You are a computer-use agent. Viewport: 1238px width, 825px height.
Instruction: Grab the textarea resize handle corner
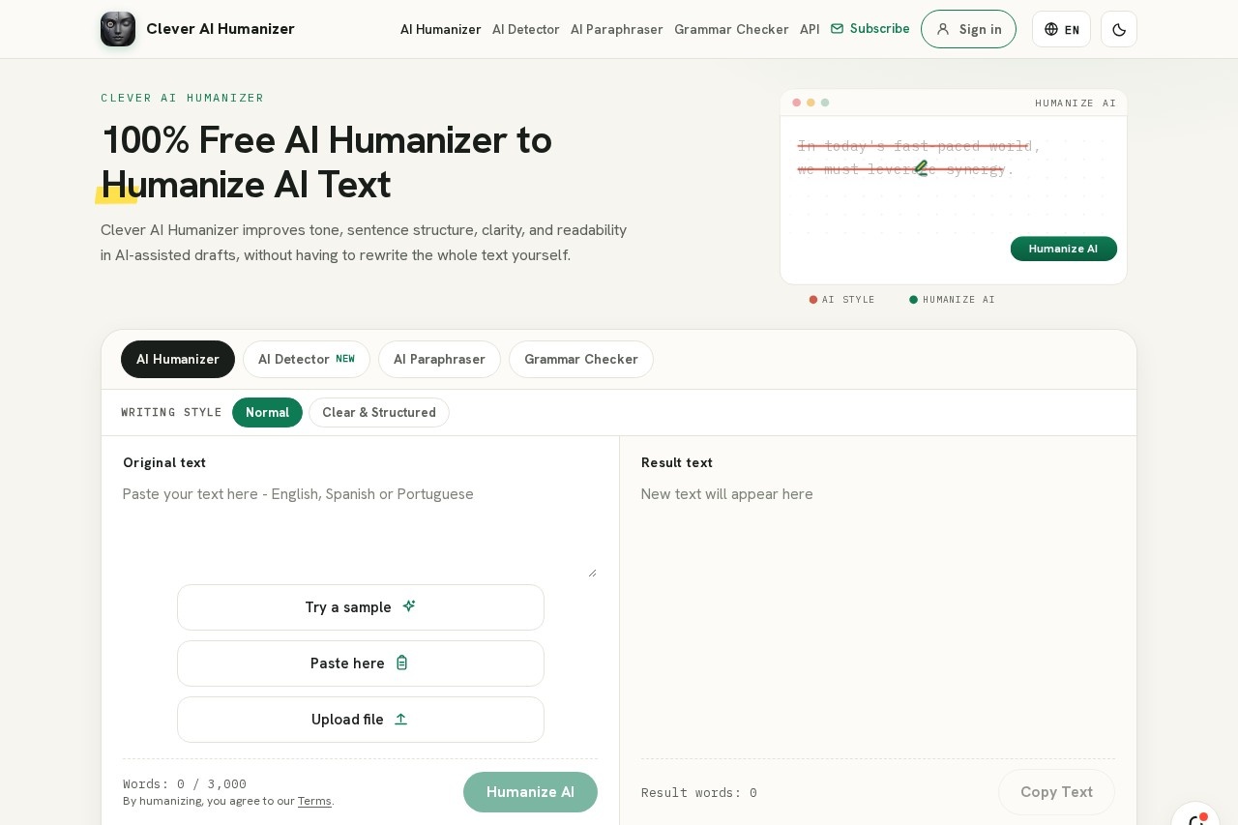pos(592,573)
